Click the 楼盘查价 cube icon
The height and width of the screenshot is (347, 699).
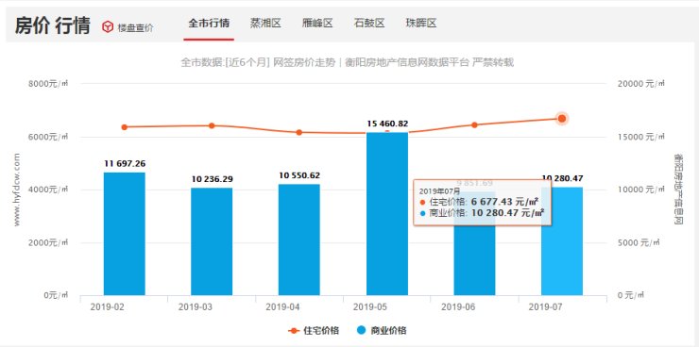coord(108,27)
